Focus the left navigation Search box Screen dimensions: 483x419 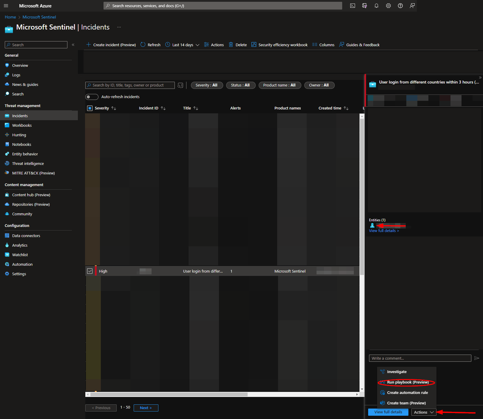point(36,45)
